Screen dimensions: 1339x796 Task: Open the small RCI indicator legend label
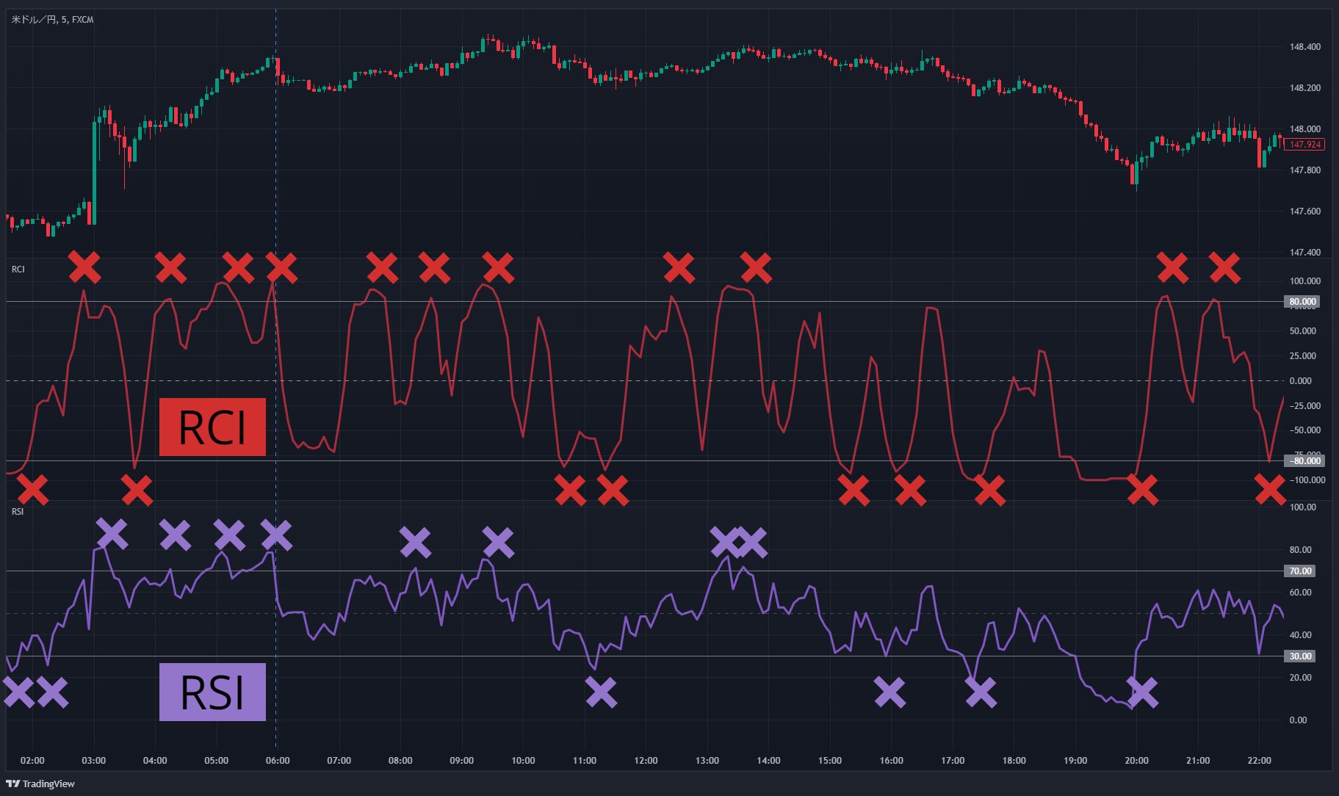[x=18, y=269]
